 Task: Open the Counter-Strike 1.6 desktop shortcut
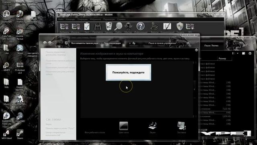click(x=20, y=101)
